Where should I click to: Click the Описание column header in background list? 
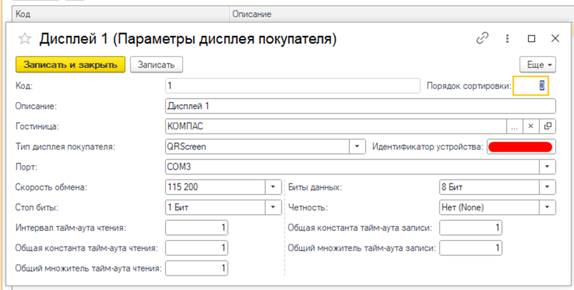point(402,14)
